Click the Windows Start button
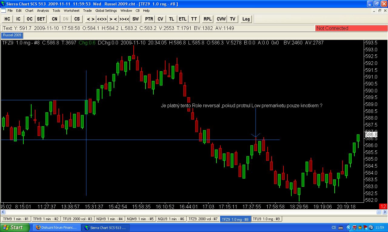 click(x=15, y=227)
